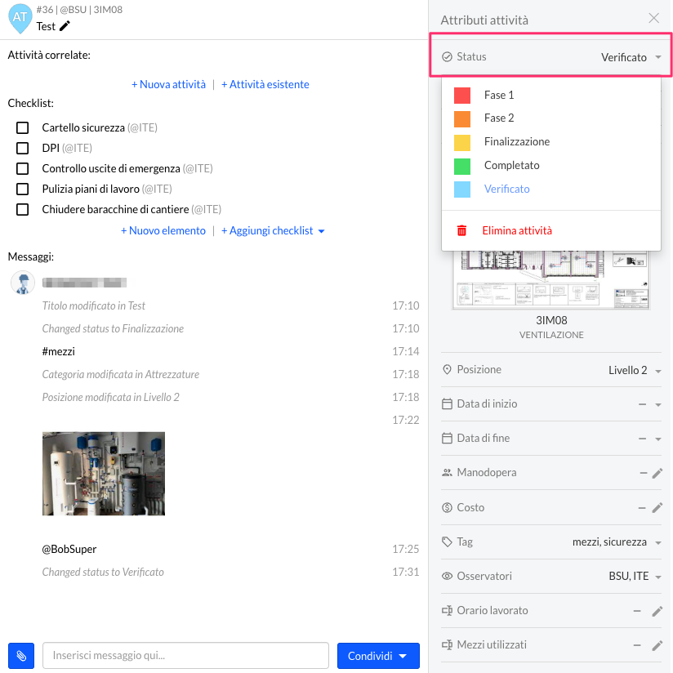Tick the DPI checklist item

click(x=23, y=149)
